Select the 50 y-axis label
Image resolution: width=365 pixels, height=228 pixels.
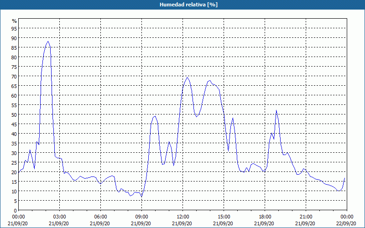pos(14,115)
